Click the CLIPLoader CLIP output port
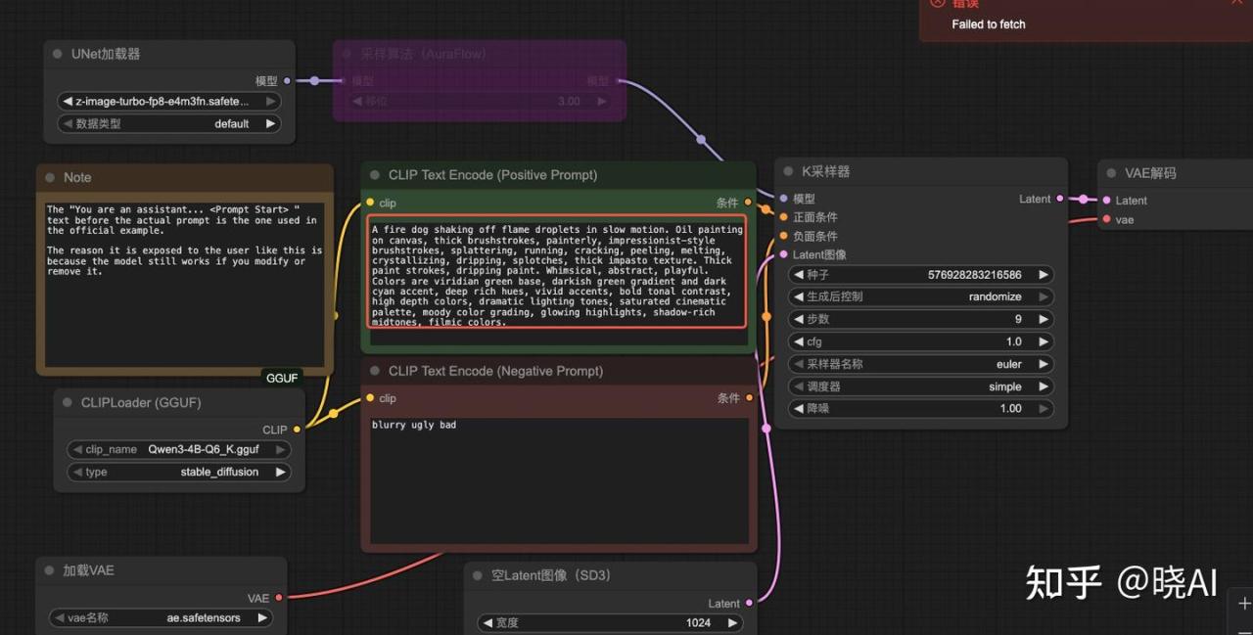 (x=297, y=429)
